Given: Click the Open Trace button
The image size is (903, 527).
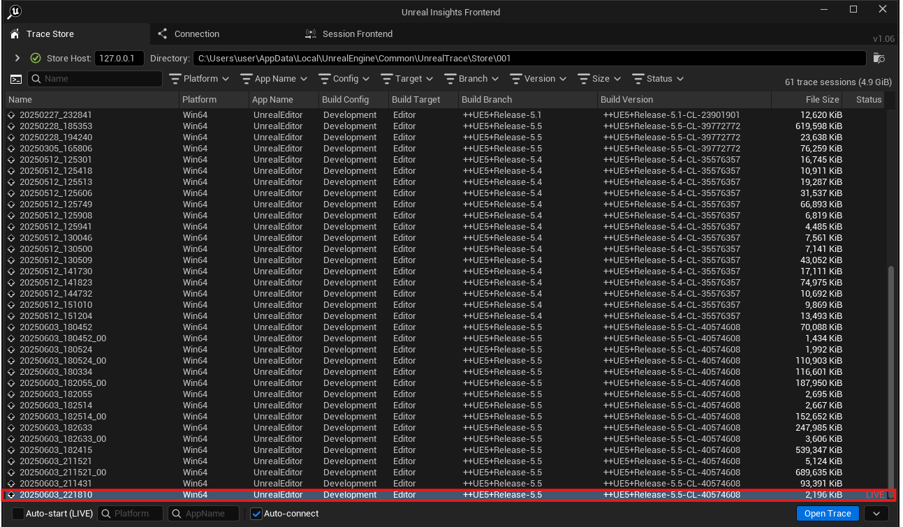Looking at the screenshot, I should click(x=828, y=514).
